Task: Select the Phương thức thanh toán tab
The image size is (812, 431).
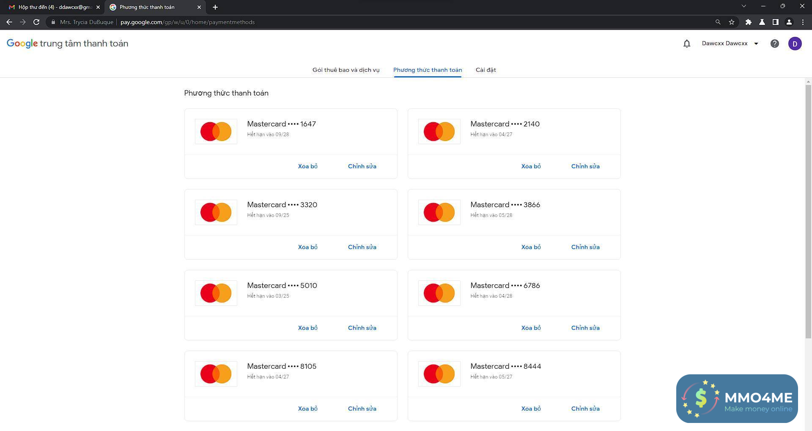Action: tap(428, 70)
